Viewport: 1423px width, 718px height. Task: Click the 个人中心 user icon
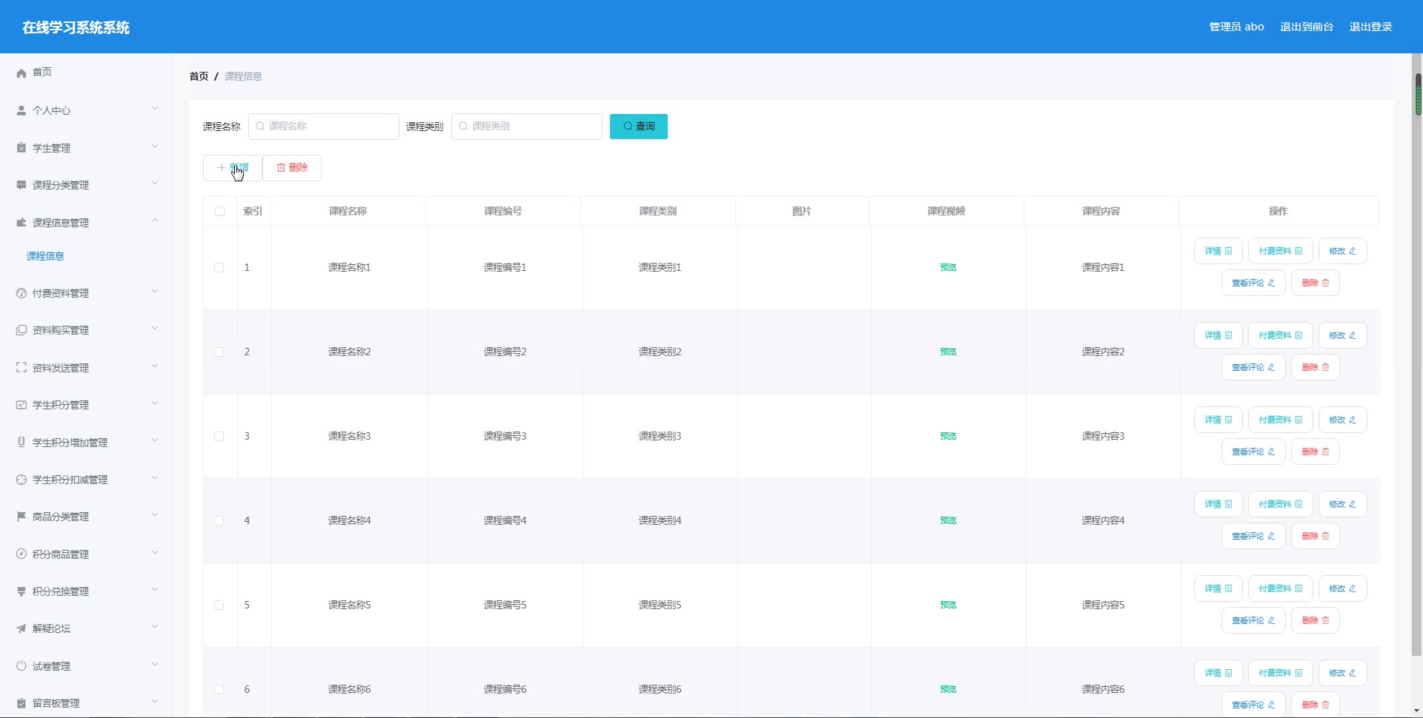point(21,110)
